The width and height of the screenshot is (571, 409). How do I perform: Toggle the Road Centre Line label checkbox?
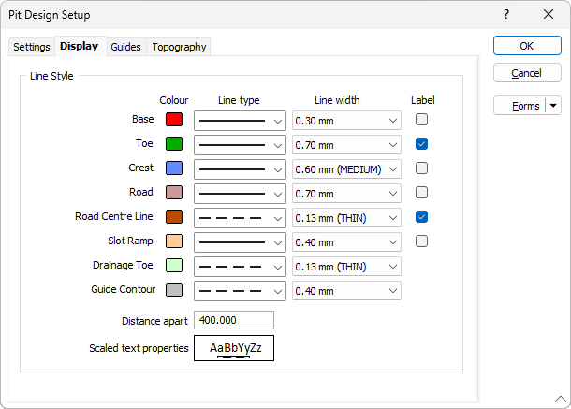pyautogui.click(x=422, y=217)
